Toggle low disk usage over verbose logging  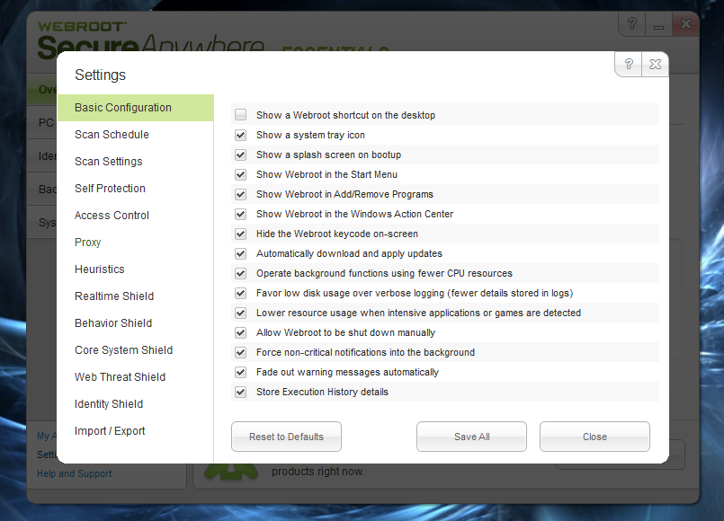pos(240,293)
